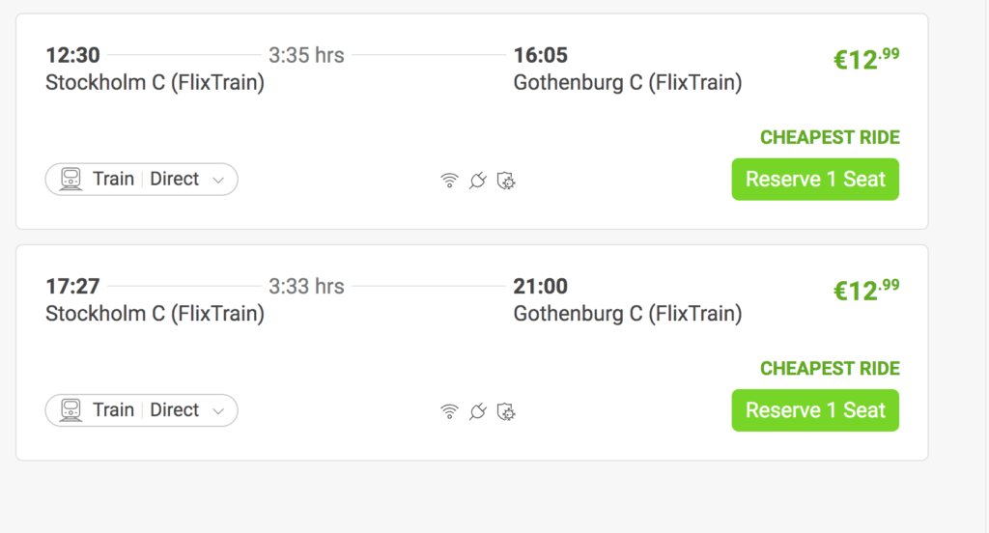Select the 3:35 hrs duration text
989x533 pixels.
click(x=306, y=55)
